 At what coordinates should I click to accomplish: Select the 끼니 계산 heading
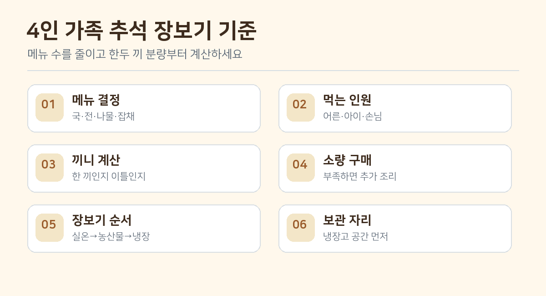coord(96,160)
